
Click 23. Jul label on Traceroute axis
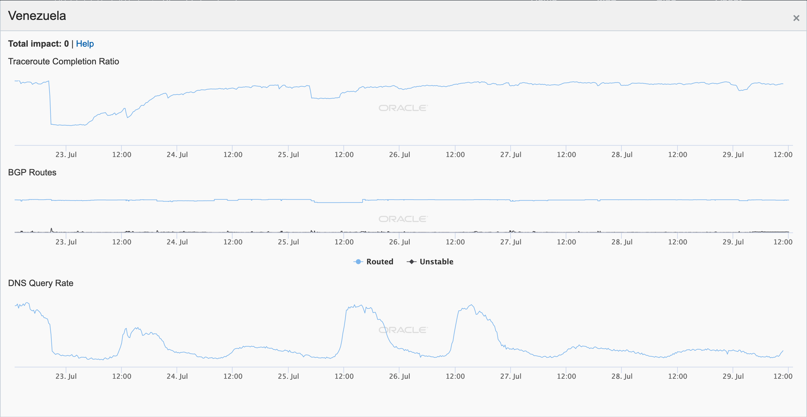[66, 155]
